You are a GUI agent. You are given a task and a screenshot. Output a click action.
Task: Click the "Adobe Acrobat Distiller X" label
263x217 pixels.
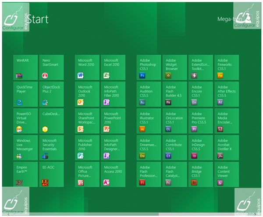pyautogui.click(x=224, y=145)
